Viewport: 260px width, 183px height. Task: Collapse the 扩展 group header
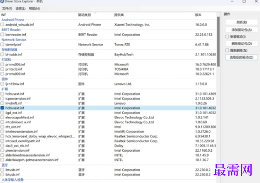pyautogui.click(x=5, y=89)
